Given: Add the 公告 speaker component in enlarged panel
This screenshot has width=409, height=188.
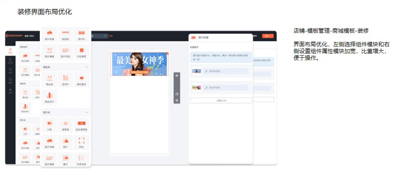Looking at the screenshot, I should (x=50, y=125).
